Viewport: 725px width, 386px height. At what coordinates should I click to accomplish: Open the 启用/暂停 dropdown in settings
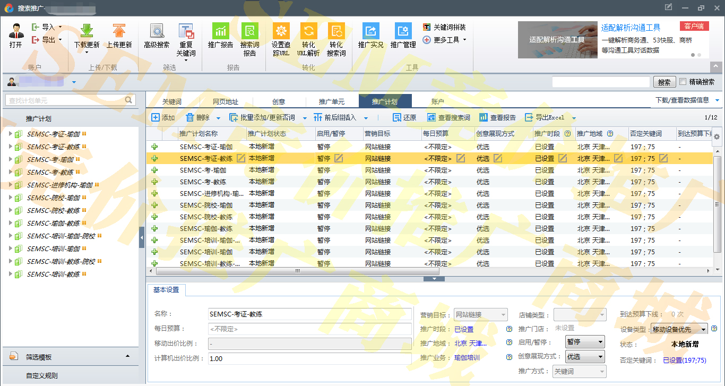point(585,342)
